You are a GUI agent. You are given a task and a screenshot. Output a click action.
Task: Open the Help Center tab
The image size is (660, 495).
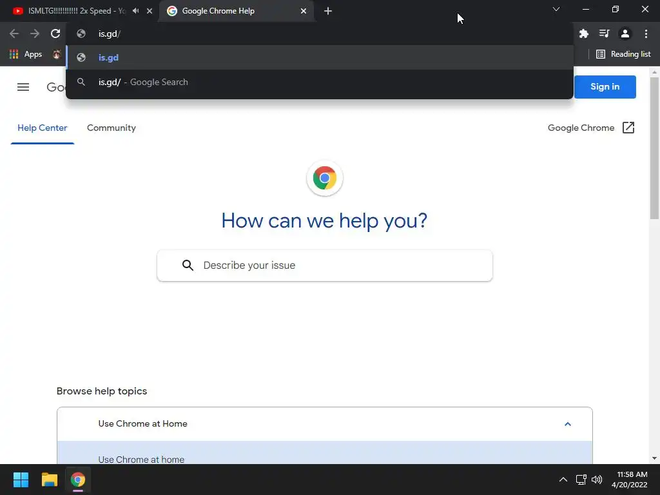tap(42, 128)
